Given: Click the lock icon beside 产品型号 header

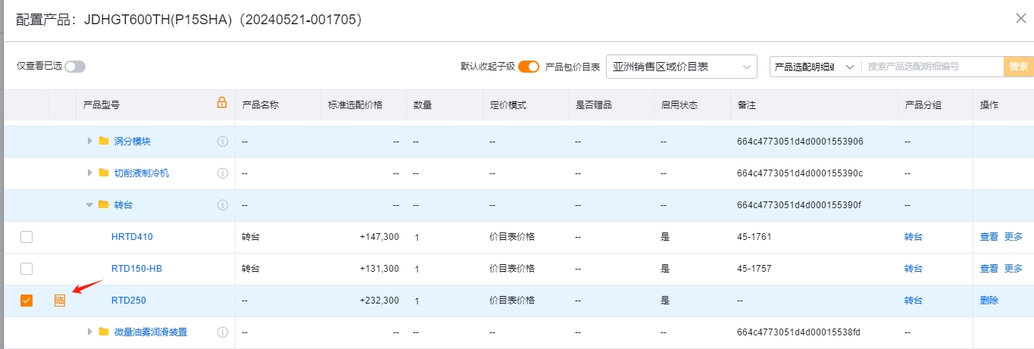Looking at the screenshot, I should click(x=222, y=103).
